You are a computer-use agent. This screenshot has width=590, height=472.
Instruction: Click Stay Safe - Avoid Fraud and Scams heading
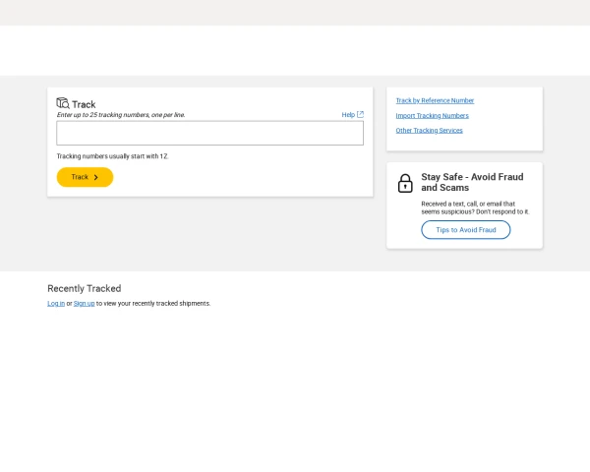[x=472, y=182]
